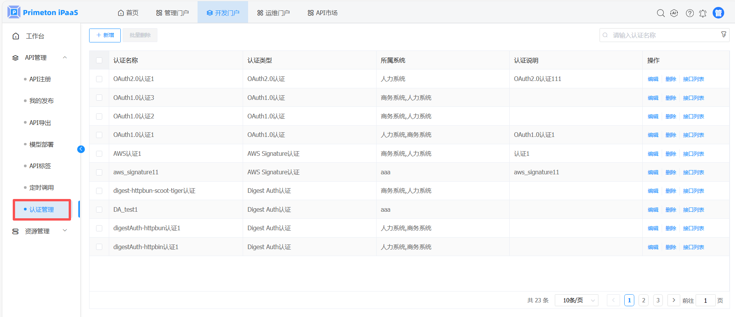The height and width of the screenshot is (317, 735).
Task: Toggle the select-all checkbox in table header
Action: (x=99, y=61)
